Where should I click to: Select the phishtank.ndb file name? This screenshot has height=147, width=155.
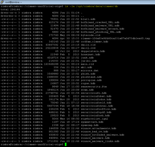[91, 77]
